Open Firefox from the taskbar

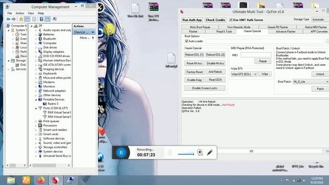41,180
